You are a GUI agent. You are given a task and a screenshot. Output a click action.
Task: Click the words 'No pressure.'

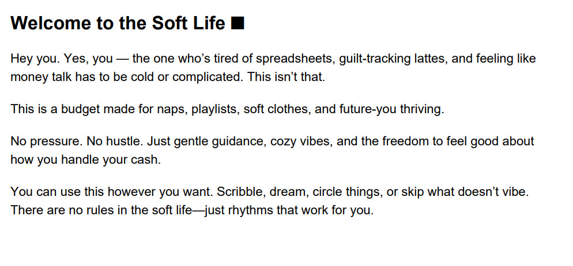click(x=47, y=141)
